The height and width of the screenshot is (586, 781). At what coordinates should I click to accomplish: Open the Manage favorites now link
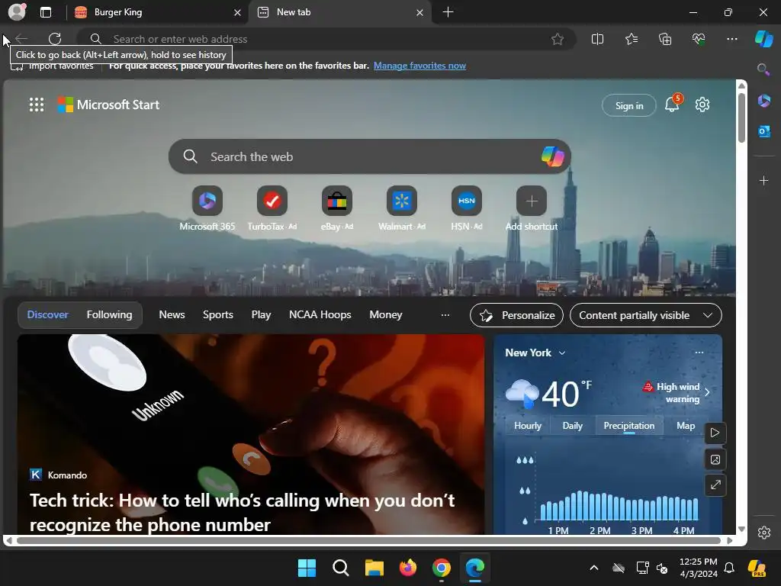click(x=419, y=66)
